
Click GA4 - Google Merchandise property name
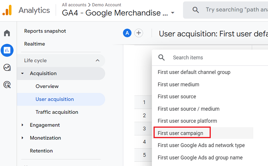coord(115,13)
